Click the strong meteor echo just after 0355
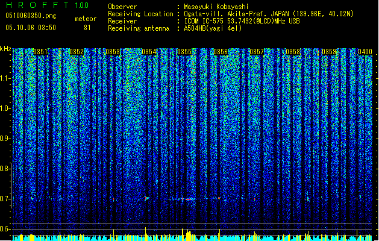 click(189, 199)
